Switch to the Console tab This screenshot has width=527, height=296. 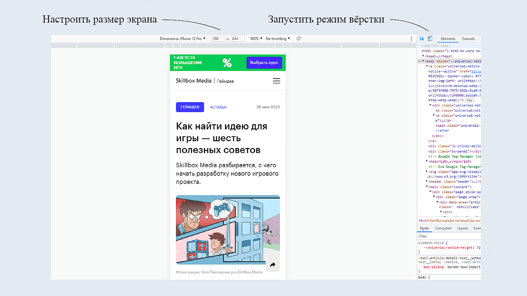468,39
